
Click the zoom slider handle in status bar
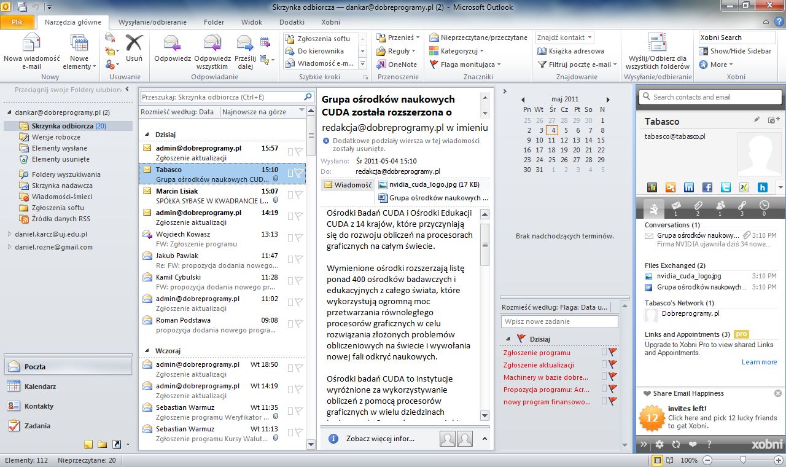(x=744, y=460)
